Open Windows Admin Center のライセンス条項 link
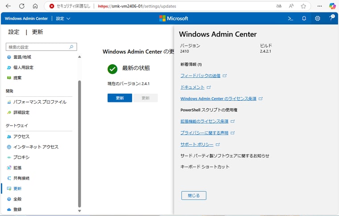Screen dimensions: 339x216 pos(219,98)
